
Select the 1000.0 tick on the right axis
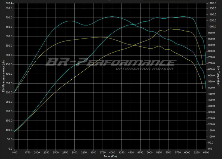(212, 27)
